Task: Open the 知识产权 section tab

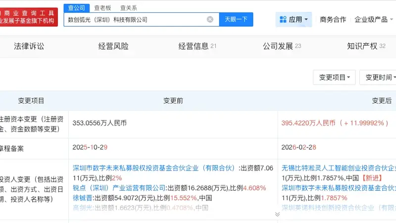Action: click(366, 46)
